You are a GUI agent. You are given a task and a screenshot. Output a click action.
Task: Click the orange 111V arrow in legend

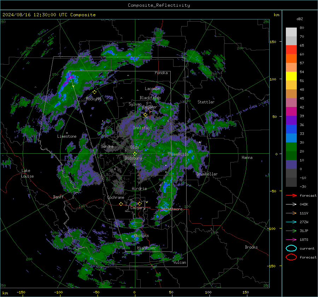[291, 213]
